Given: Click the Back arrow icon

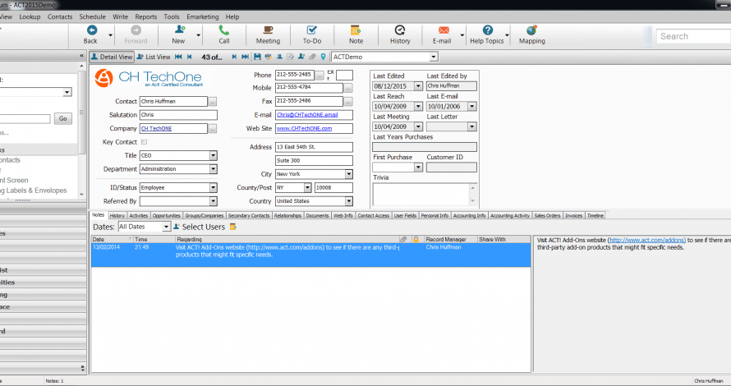Looking at the screenshot, I should 92,30.
